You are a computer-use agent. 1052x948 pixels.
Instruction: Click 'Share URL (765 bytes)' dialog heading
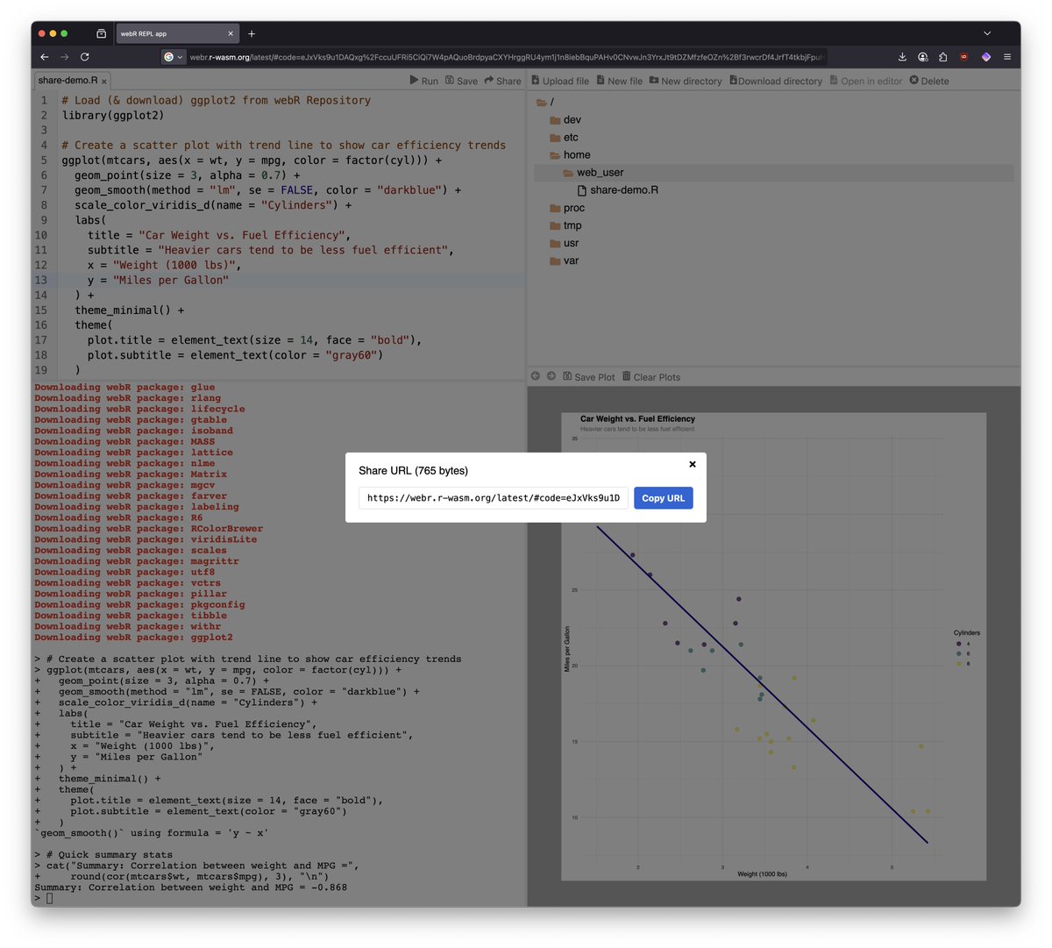coord(413,471)
